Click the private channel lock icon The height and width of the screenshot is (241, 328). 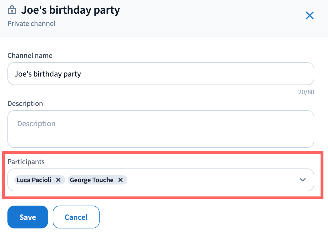pos(12,10)
